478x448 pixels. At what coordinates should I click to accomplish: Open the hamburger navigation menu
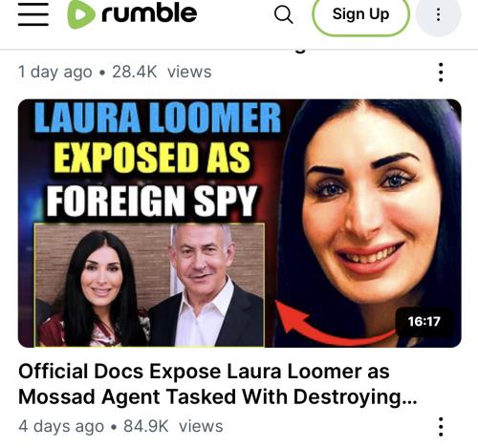click(x=33, y=14)
